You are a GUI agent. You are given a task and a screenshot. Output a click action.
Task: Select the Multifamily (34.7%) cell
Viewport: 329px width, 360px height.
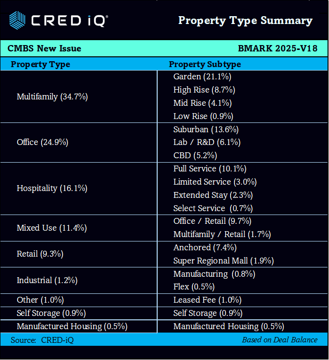tap(52, 96)
